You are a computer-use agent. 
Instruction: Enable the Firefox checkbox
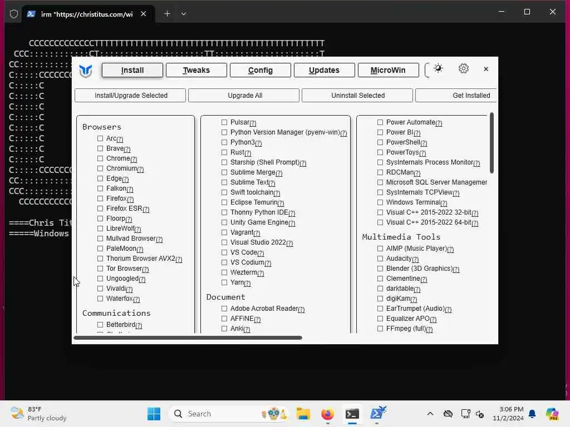(100, 198)
